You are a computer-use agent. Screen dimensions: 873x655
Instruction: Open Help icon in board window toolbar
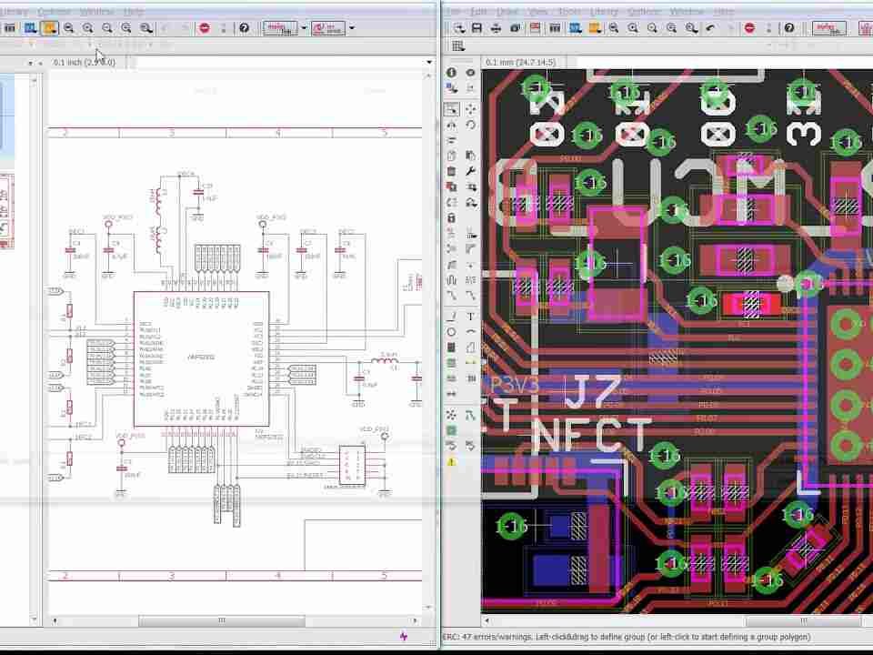tap(789, 28)
